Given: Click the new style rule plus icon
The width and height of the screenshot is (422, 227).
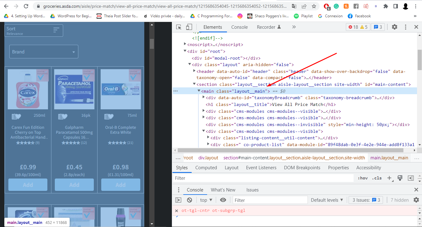Looking at the screenshot, I should [389, 178].
